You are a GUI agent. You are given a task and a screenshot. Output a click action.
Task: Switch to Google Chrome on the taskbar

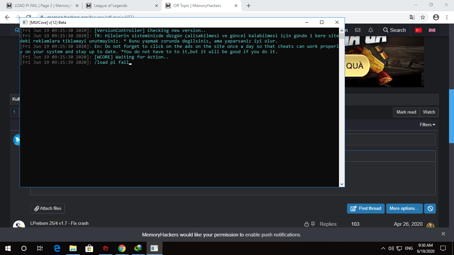pos(122,248)
